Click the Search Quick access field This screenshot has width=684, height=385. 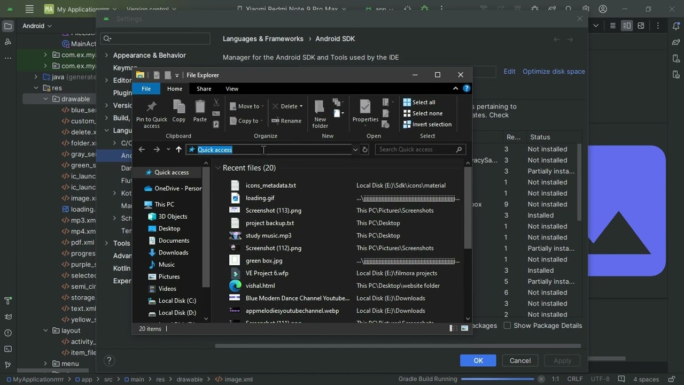[x=420, y=150]
